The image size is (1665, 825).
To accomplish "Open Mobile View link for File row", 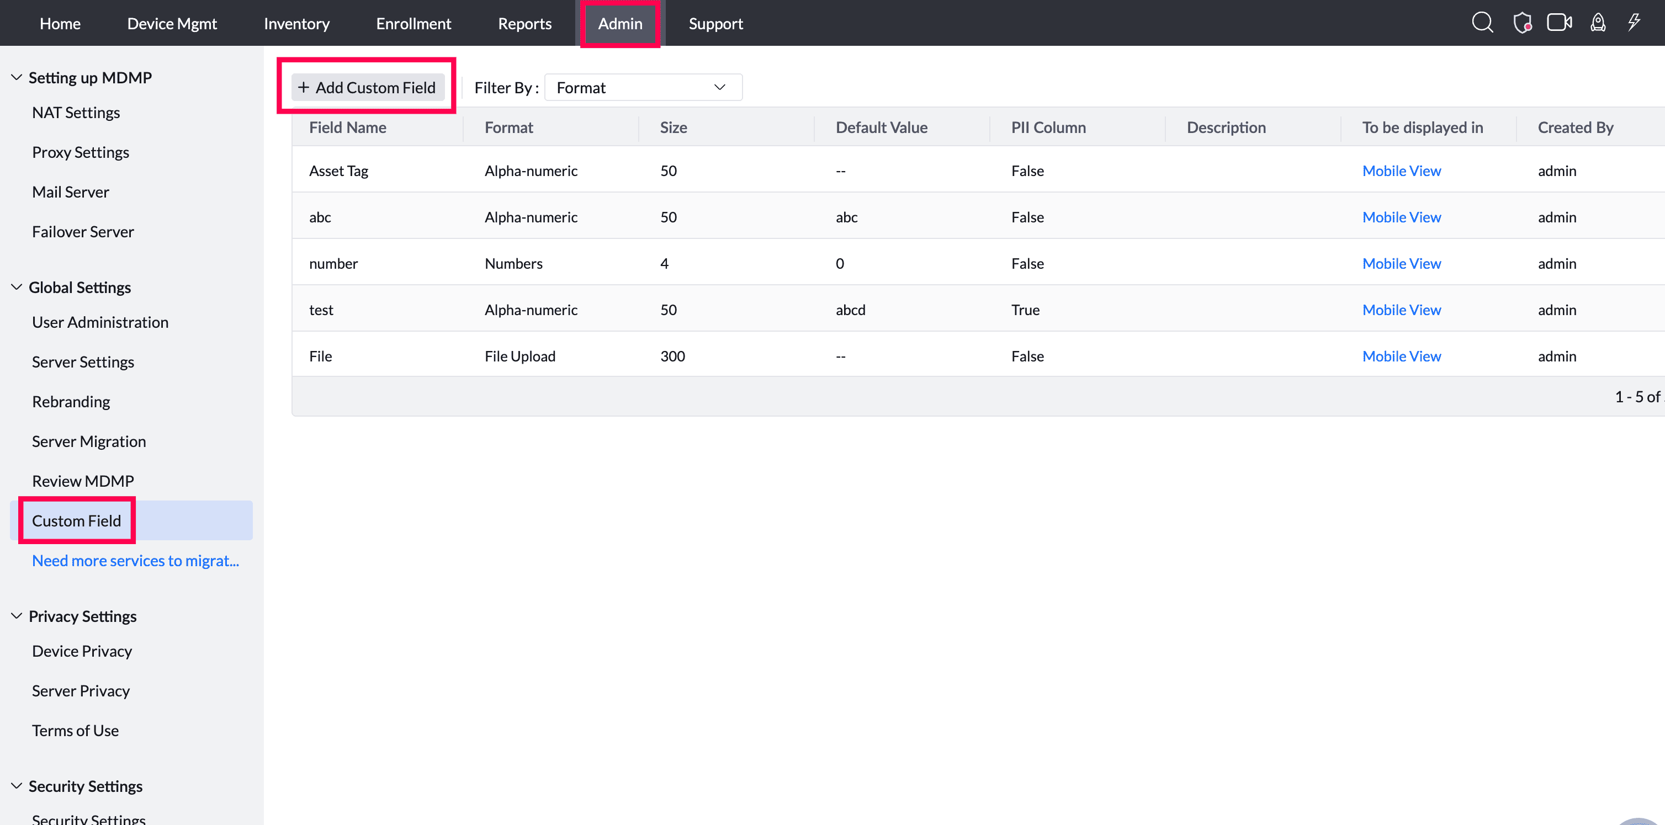I will [1401, 356].
